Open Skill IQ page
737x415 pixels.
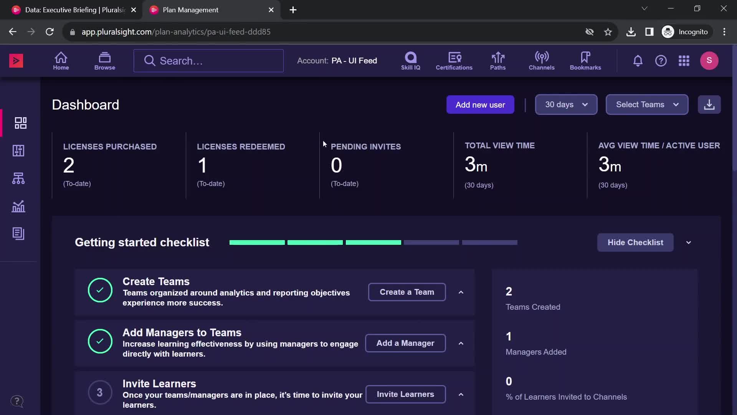[410, 61]
